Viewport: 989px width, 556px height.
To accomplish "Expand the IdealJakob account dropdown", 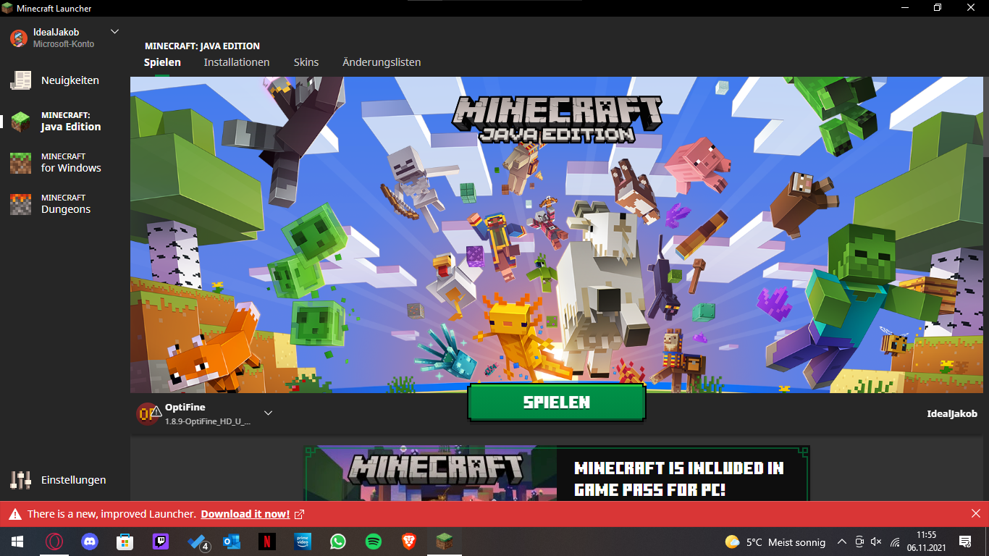I will [x=114, y=32].
